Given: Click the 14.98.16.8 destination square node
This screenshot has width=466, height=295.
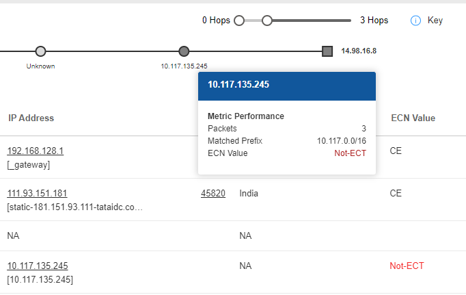Looking at the screenshot, I should [327, 51].
